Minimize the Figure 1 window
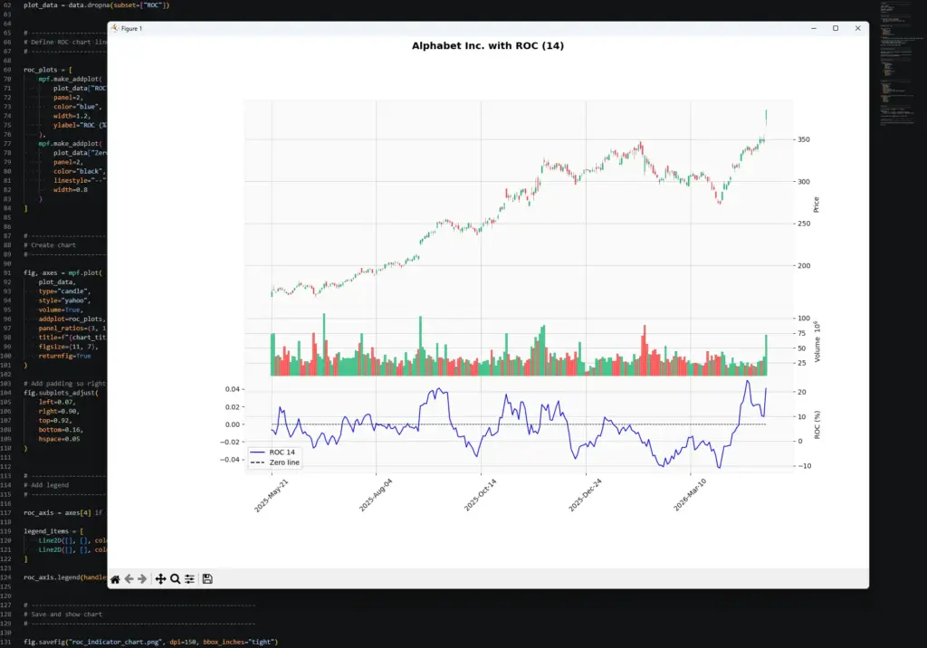Viewport: 927px width, 648px height. pos(814,28)
